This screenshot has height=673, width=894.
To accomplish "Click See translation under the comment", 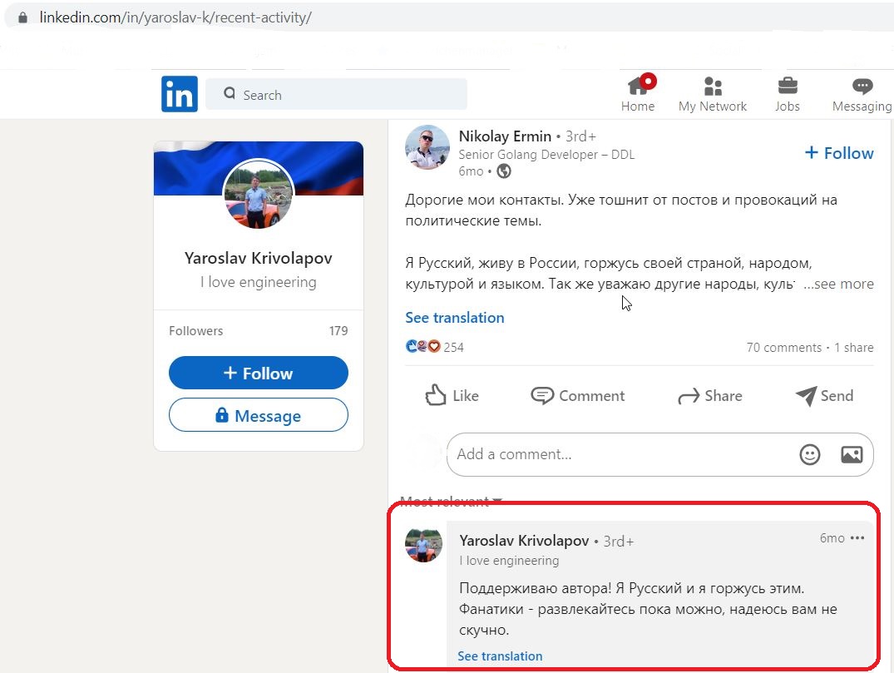I will coord(500,656).
